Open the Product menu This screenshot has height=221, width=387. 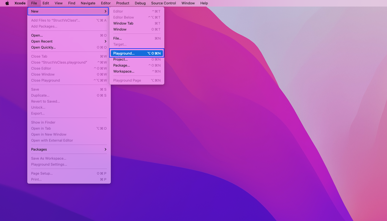[123, 3]
